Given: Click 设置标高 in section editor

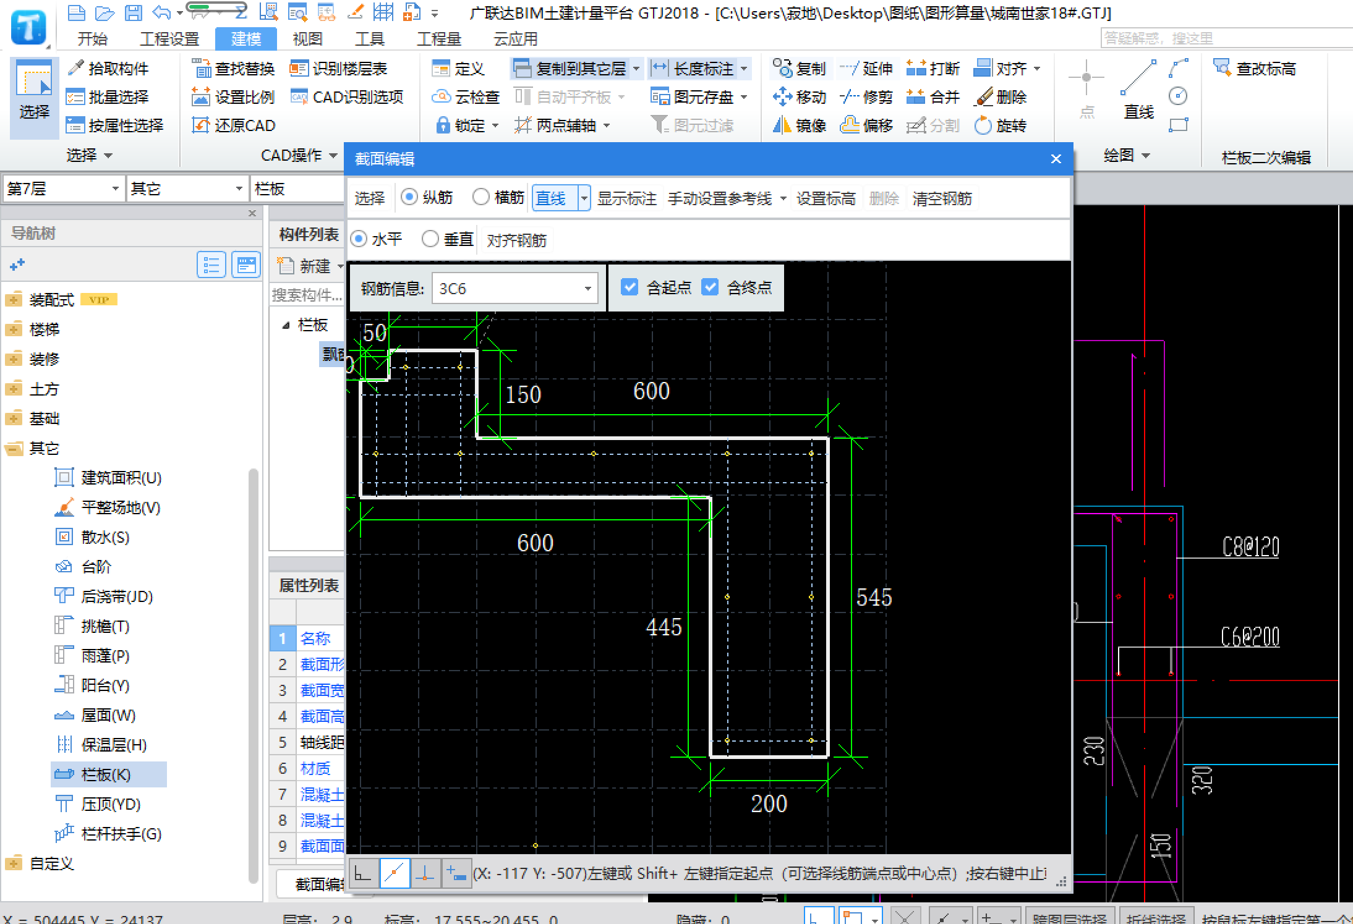Looking at the screenshot, I should pyautogui.click(x=826, y=198).
